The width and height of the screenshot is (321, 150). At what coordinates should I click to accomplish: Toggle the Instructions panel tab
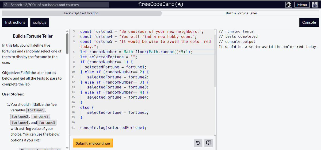pyautogui.click(x=15, y=22)
